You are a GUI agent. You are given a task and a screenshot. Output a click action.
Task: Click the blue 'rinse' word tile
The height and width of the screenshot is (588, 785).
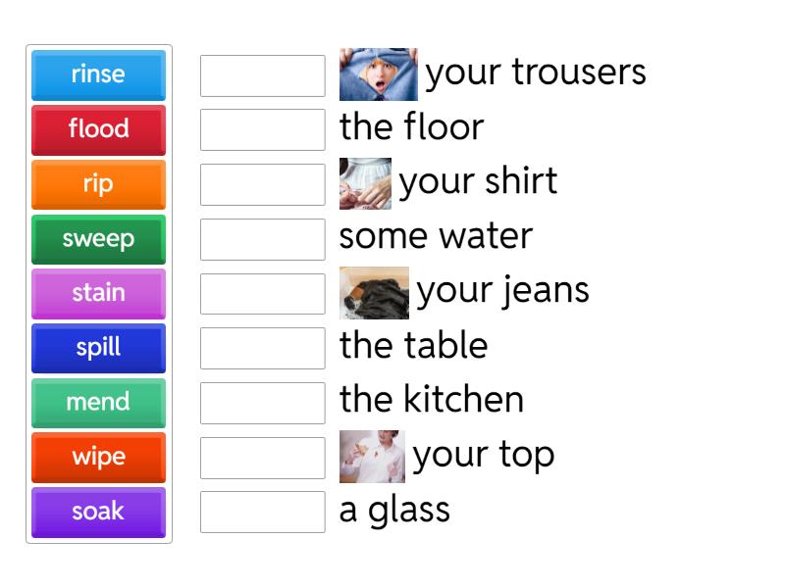pyautogui.click(x=98, y=74)
